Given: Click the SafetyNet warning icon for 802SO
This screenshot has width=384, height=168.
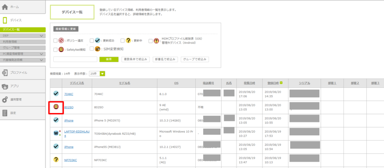Looking at the screenshot, I should point(56,107).
